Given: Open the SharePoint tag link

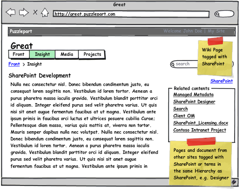Looking at the screenshot, I should coord(221,81).
